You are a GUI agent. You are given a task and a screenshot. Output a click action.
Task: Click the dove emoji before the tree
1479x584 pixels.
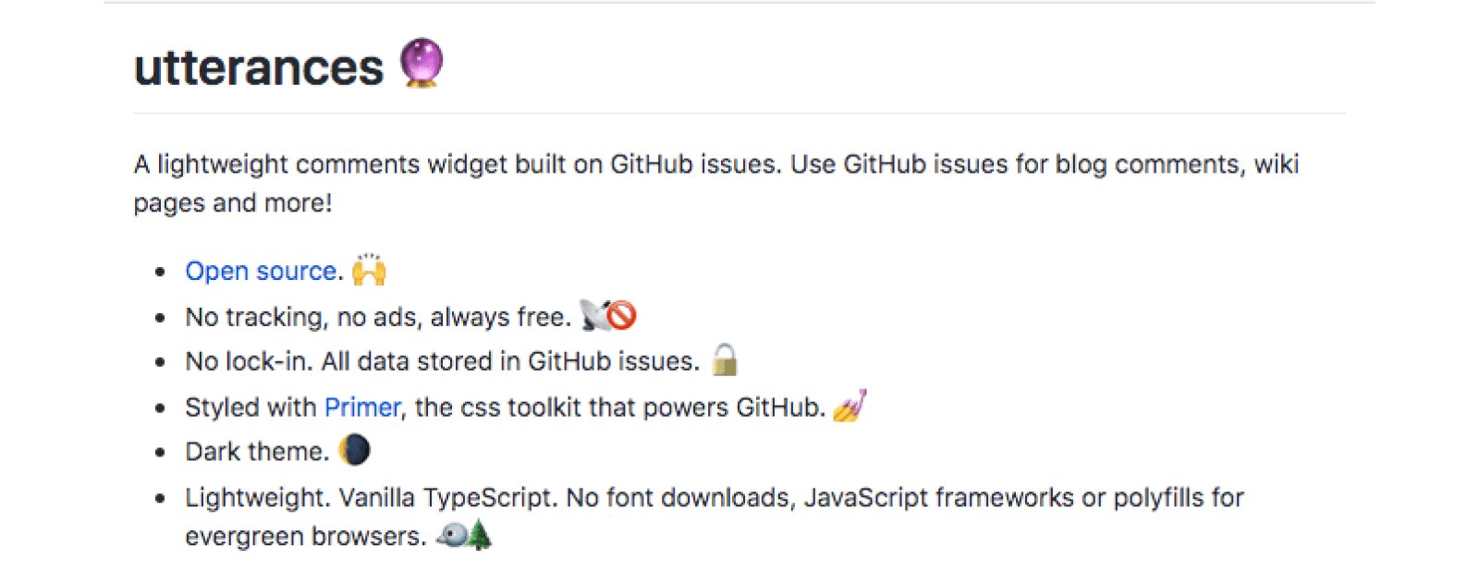pyautogui.click(x=452, y=535)
